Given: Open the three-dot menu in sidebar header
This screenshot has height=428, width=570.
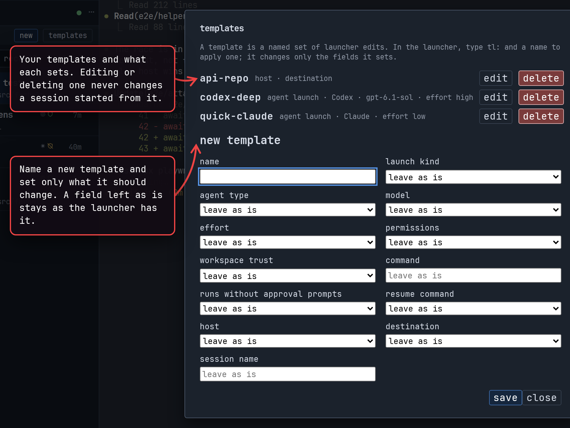Looking at the screenshot, I should tap(91, 12).
